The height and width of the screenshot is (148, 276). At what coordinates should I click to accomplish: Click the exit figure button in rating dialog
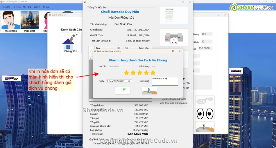click(x=150, y=90)
